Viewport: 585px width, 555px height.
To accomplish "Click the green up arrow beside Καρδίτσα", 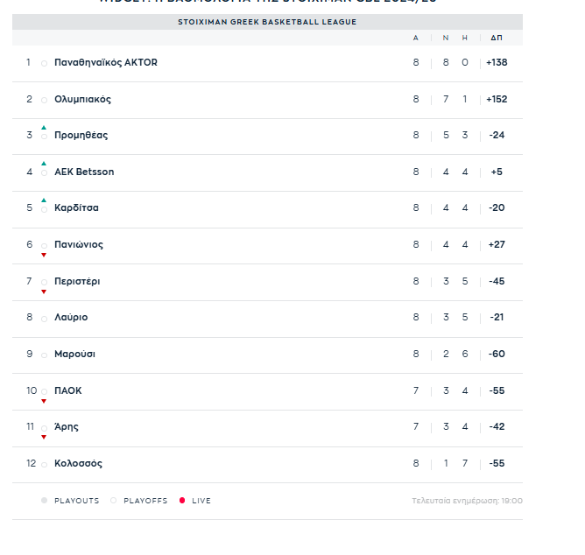I will tap(44, 200).
